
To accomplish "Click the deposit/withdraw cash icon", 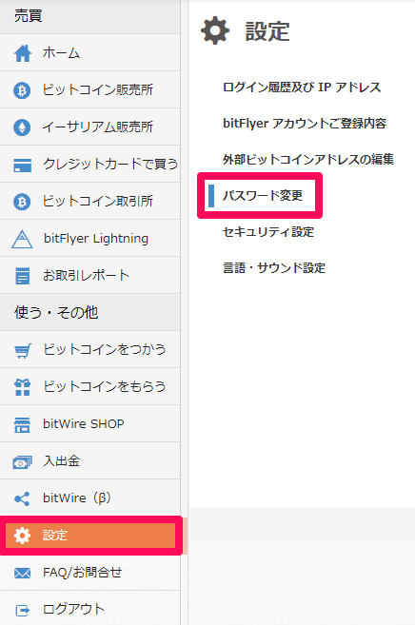I will [22, 462].
